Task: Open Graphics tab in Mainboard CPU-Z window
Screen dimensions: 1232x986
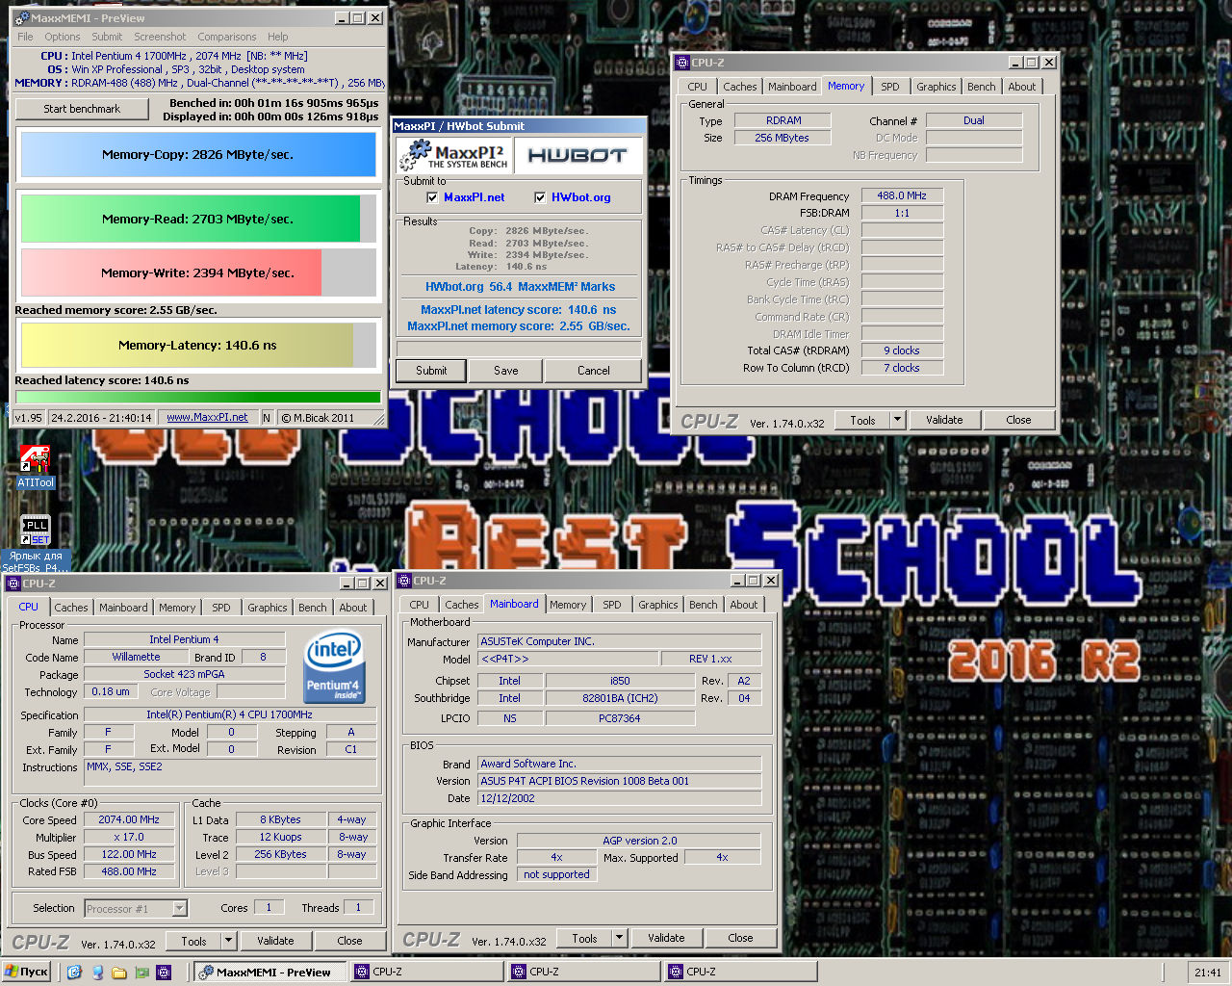Action: coord(658,605)
